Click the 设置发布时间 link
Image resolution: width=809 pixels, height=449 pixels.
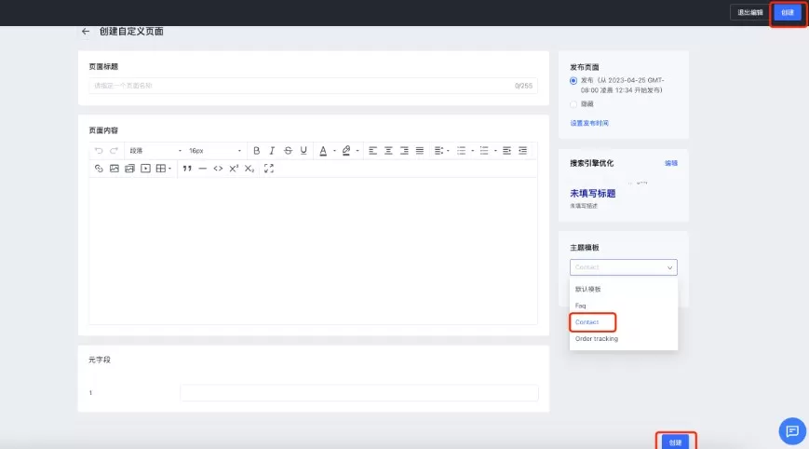pyautogui.click(x=589, y=123)
